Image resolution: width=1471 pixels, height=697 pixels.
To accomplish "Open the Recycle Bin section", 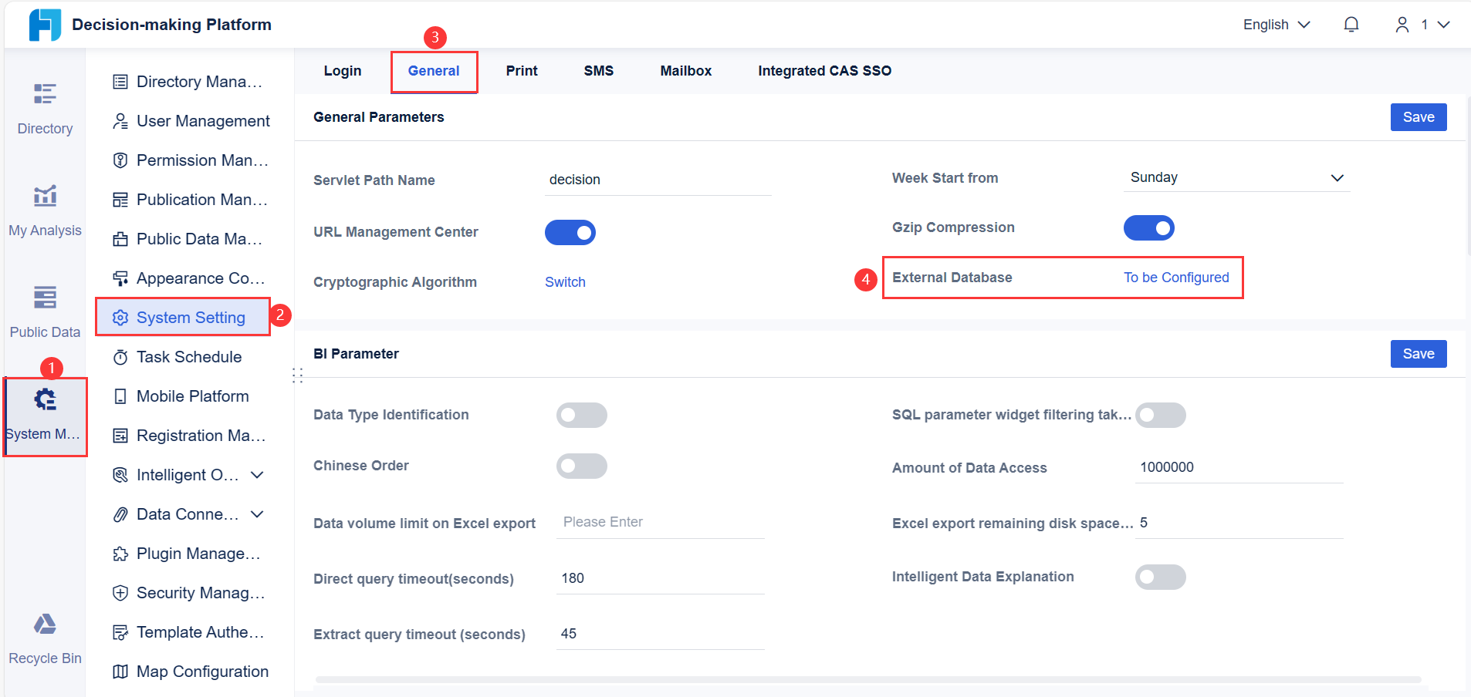I will coord(44,637).
